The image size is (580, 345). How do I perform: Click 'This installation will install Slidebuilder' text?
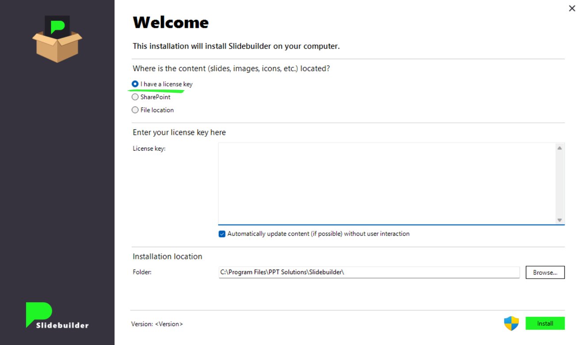pyautogui.click(x=236, y=46)
